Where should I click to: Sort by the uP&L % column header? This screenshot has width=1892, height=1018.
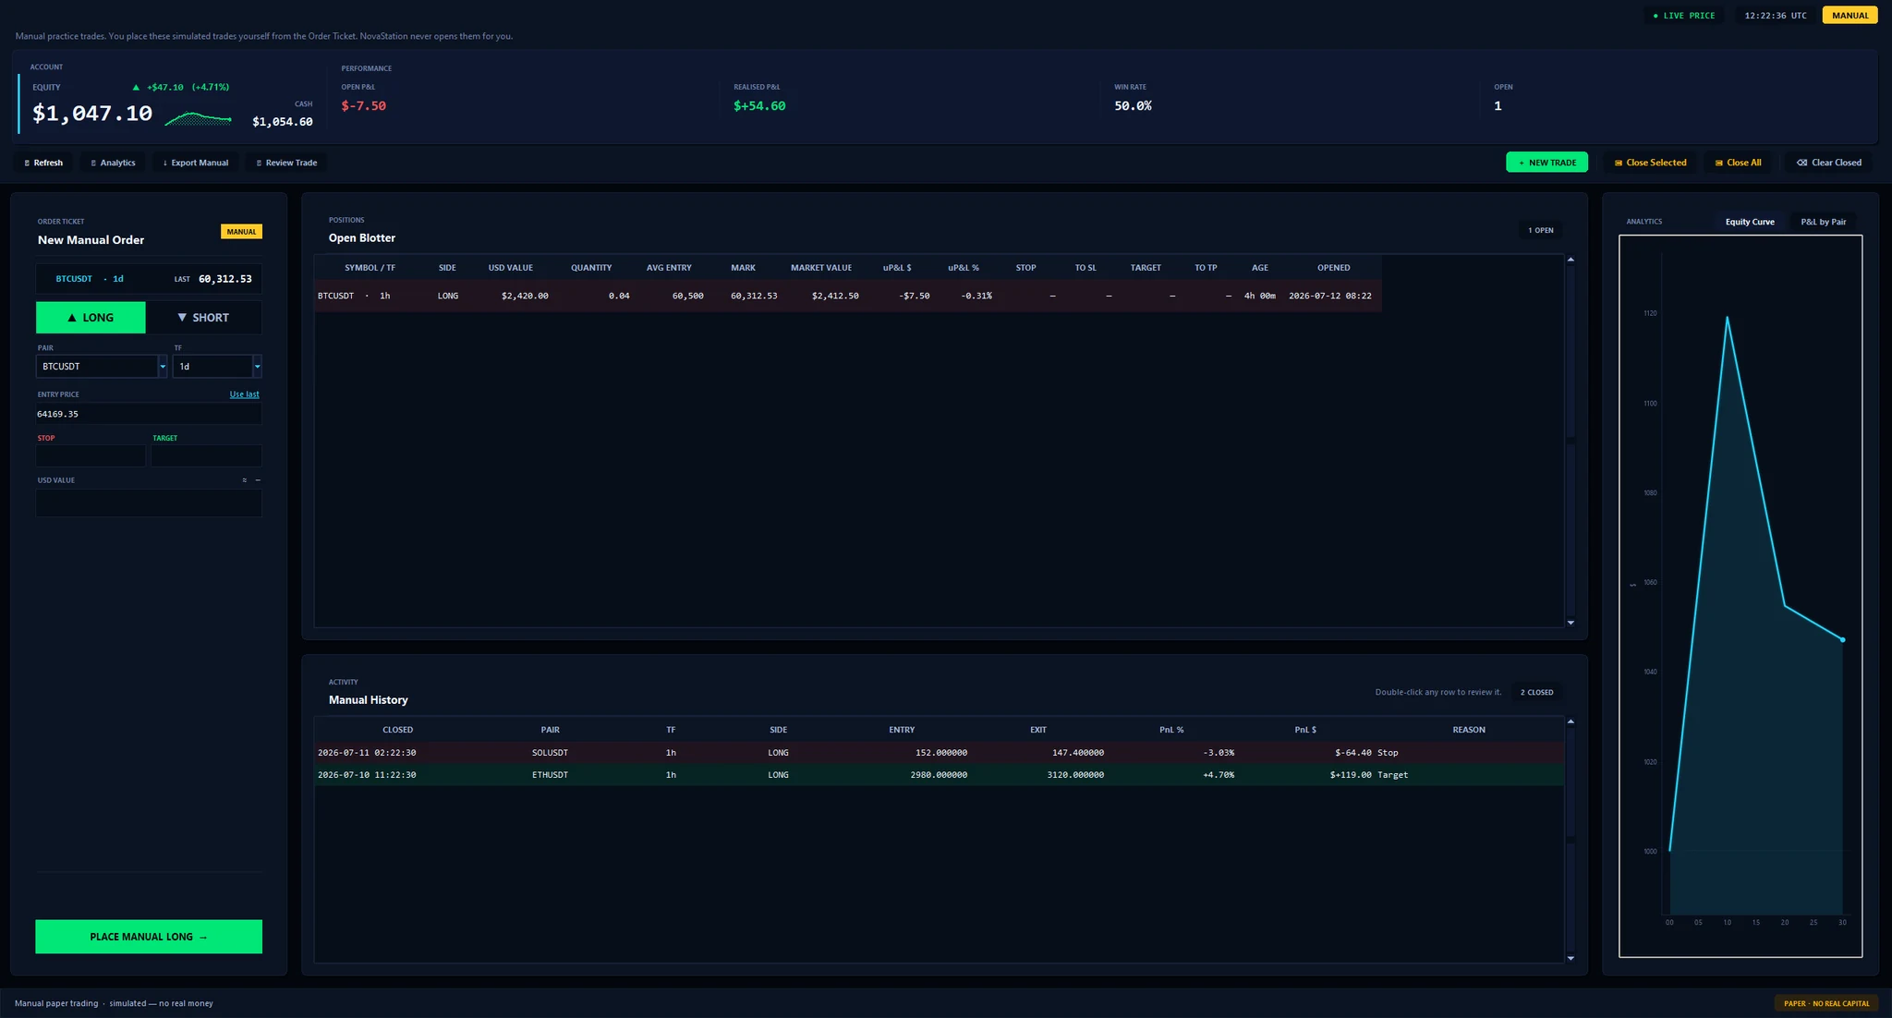[964, 268]
